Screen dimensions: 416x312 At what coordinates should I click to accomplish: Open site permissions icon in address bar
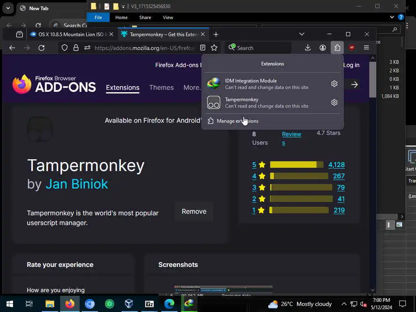click(87, 48)
